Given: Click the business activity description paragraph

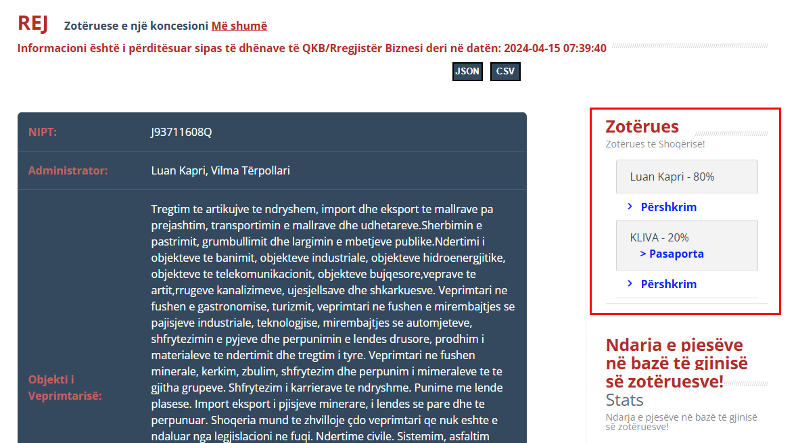Looking at the screenshot, I should [x=333, y=323].
